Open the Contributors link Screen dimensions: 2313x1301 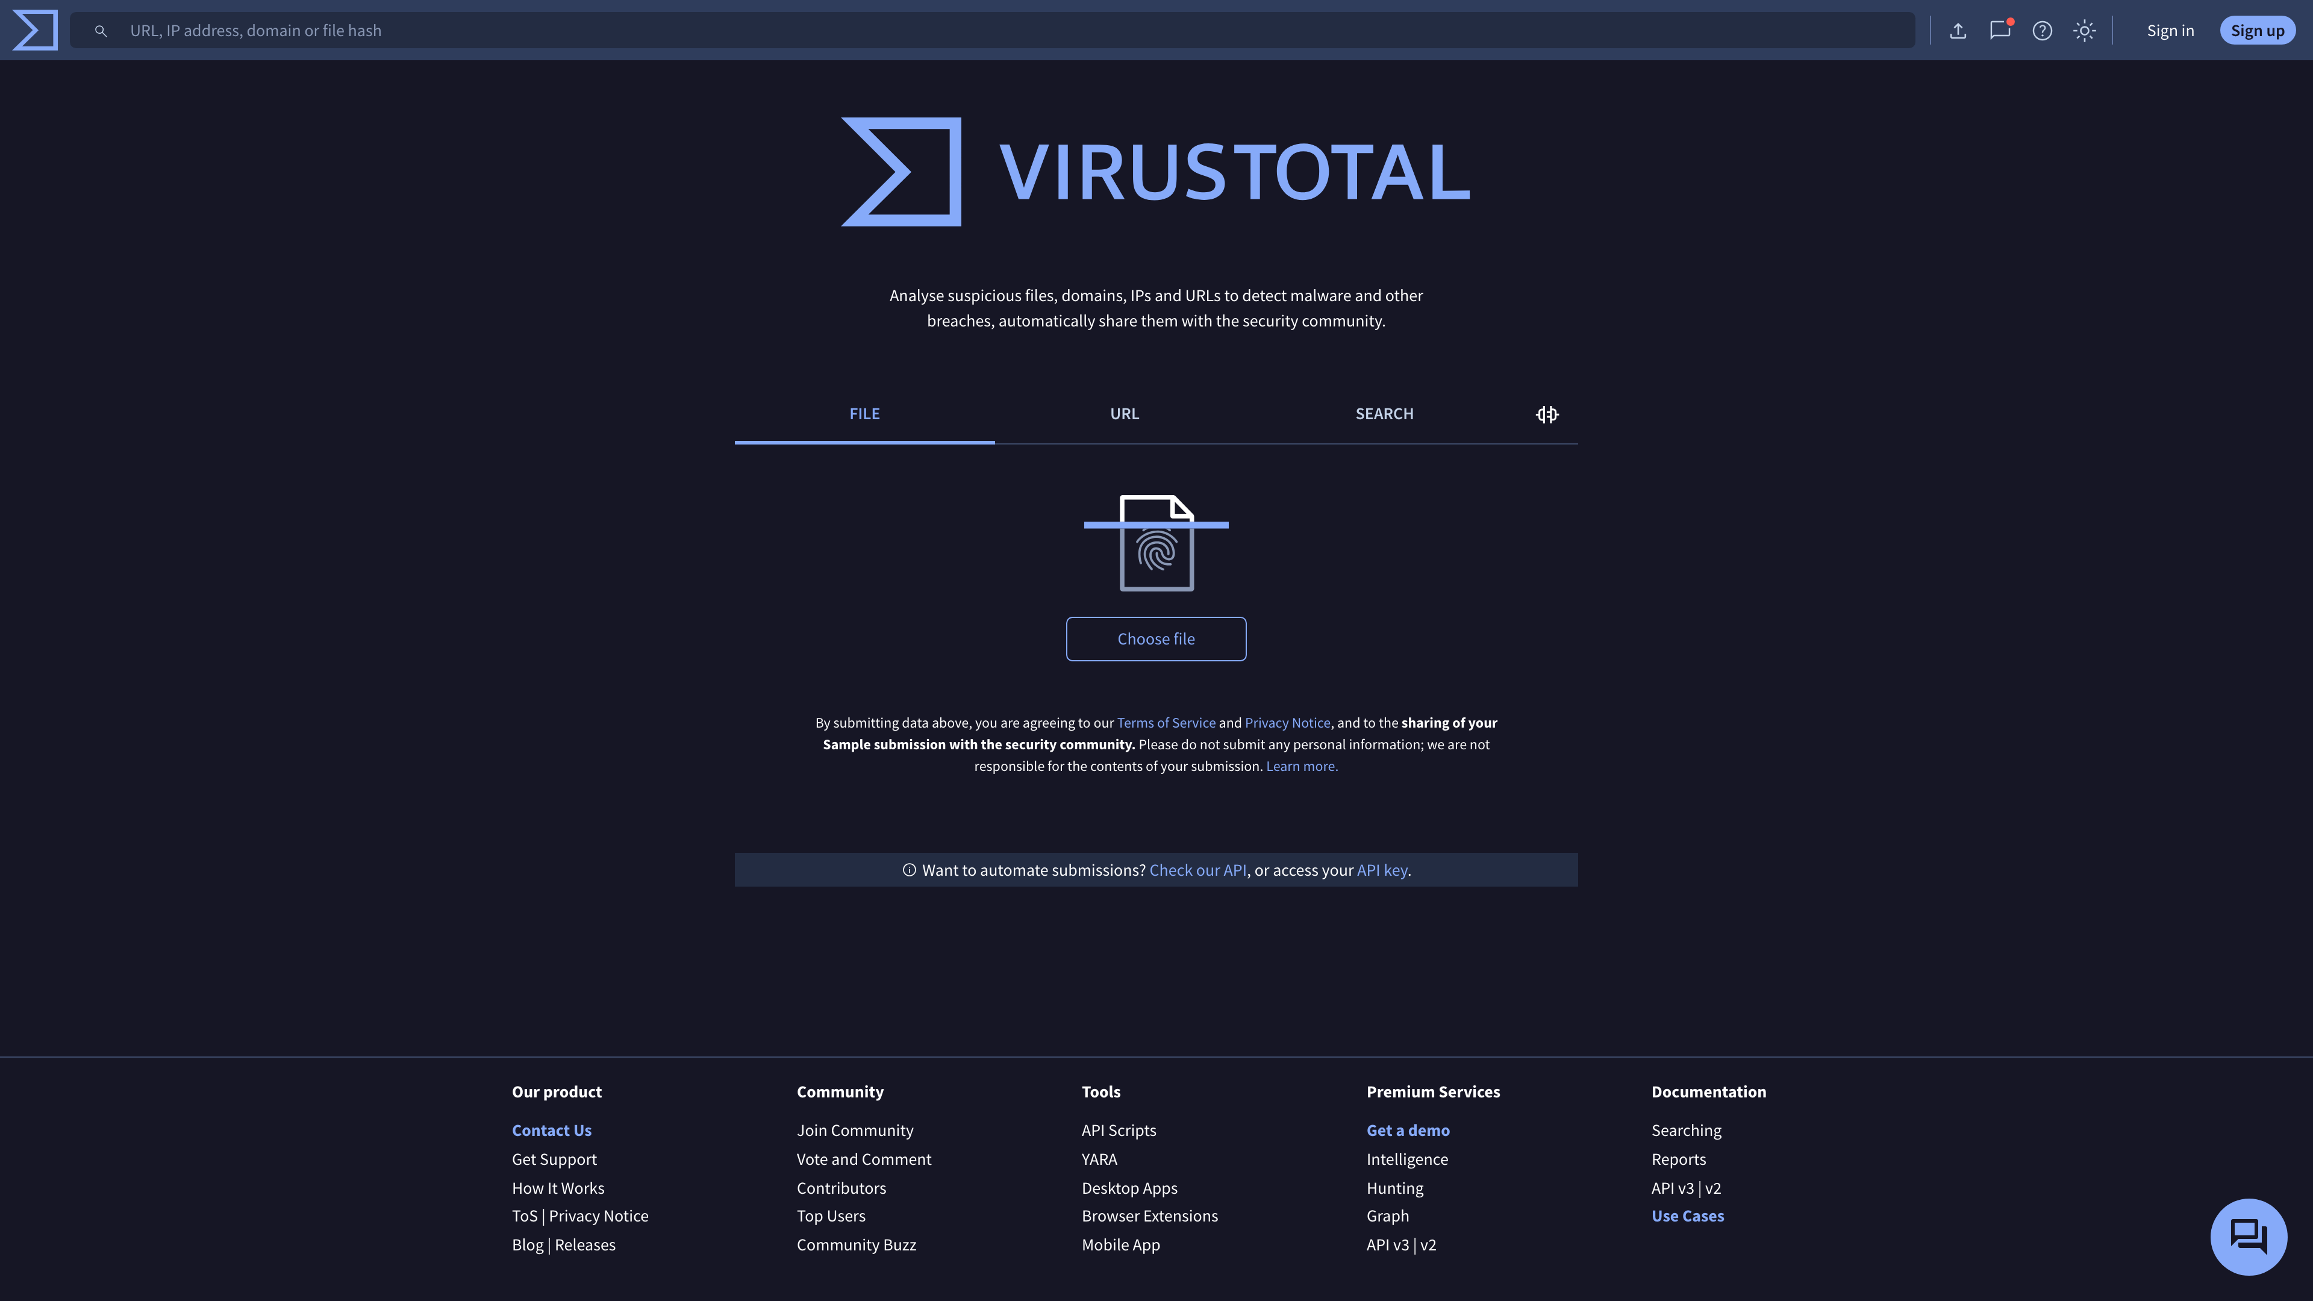841,1188
